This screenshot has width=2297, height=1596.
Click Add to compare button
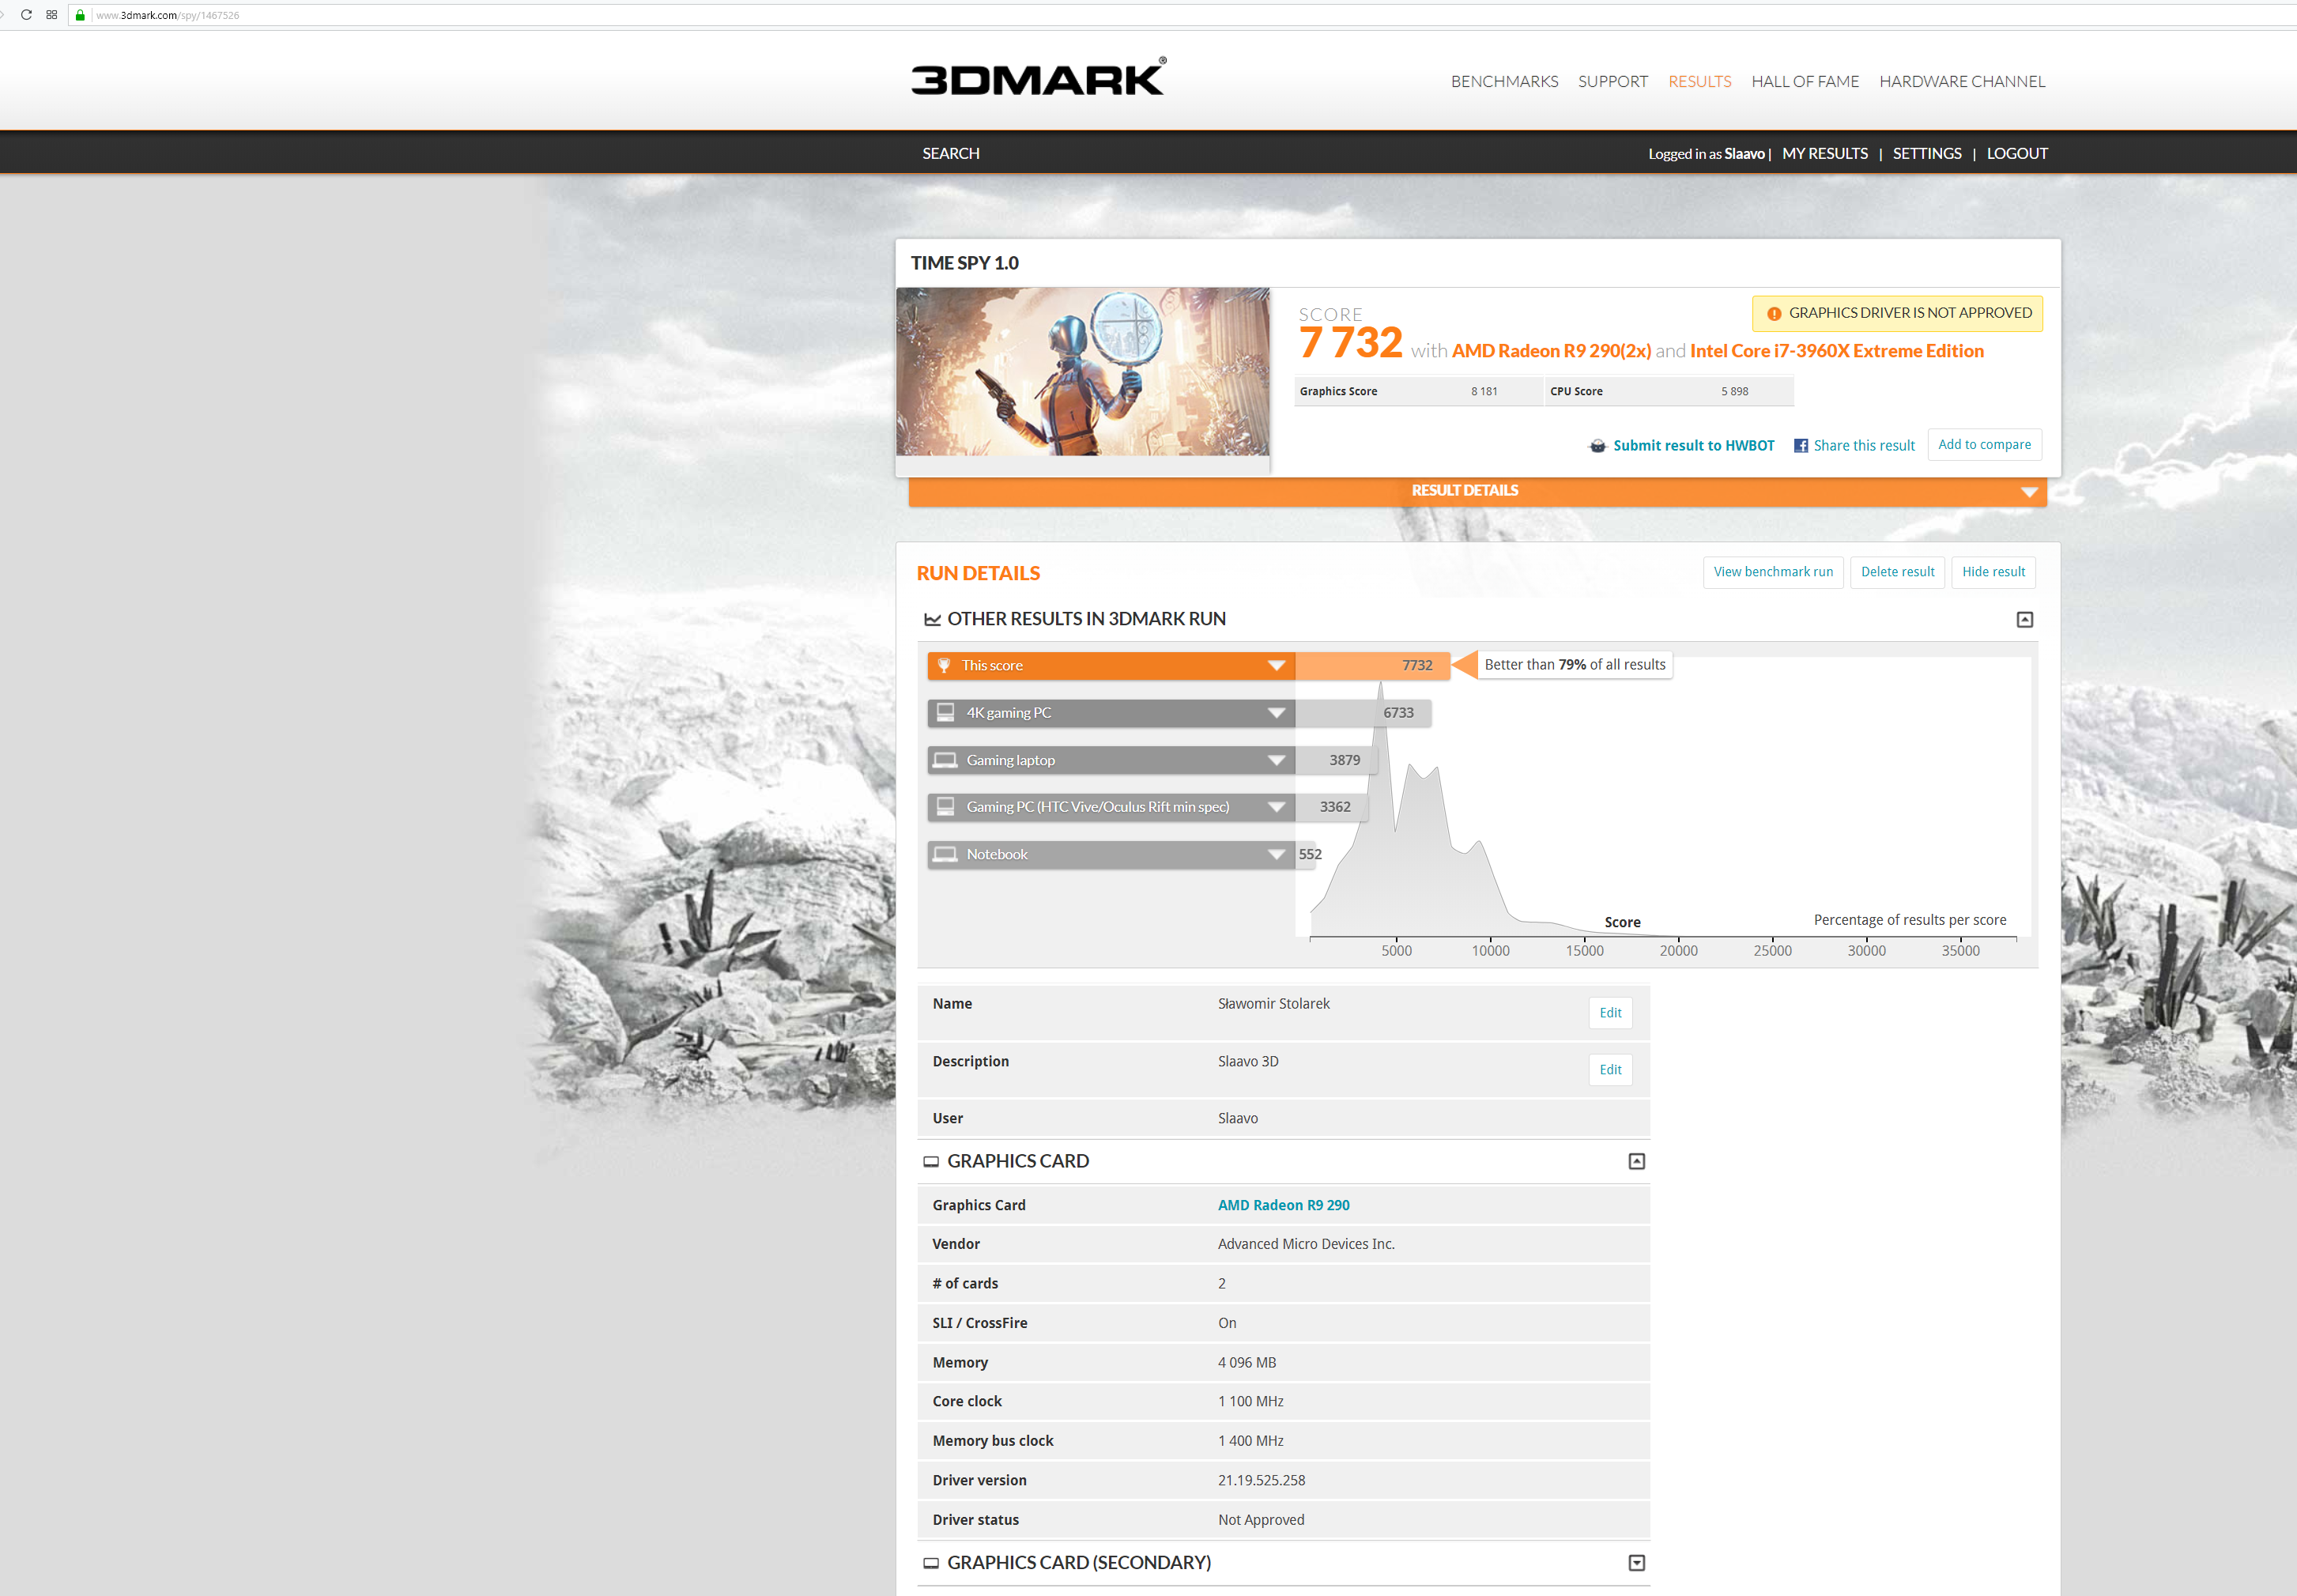pos(1984,445)
